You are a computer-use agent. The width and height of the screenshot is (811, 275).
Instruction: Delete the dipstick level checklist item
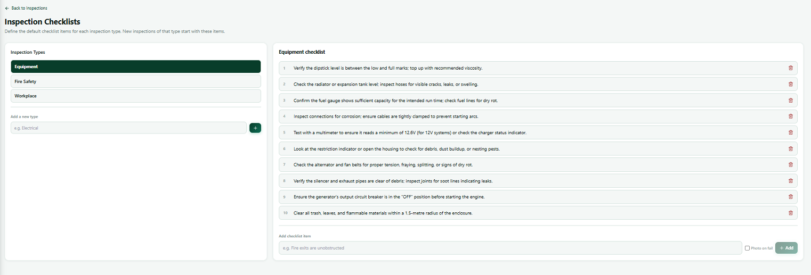(x=790, y=68)
